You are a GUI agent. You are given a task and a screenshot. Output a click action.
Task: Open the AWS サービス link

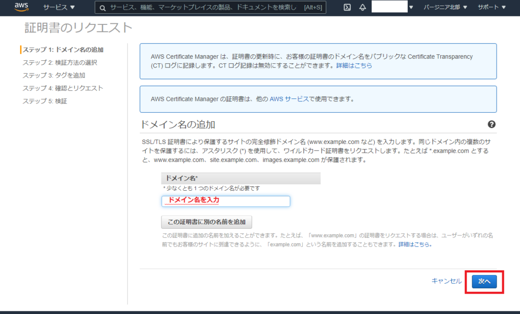[289, 99]
